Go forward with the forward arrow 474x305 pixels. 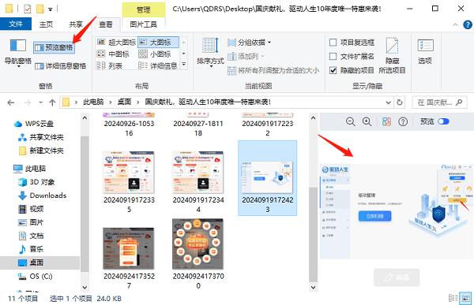(28, 102)
